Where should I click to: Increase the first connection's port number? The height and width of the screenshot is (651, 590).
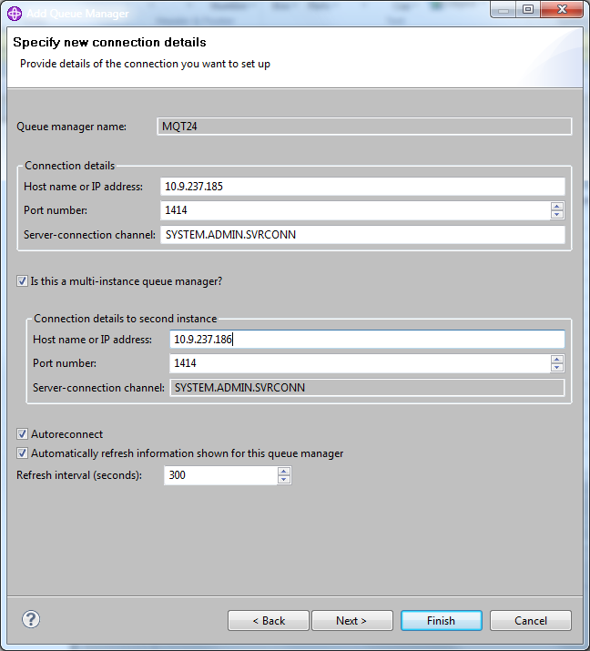[557, 206]
